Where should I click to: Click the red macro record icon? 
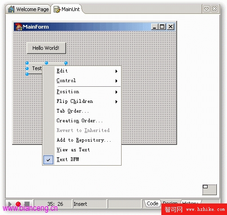point(18,204)
